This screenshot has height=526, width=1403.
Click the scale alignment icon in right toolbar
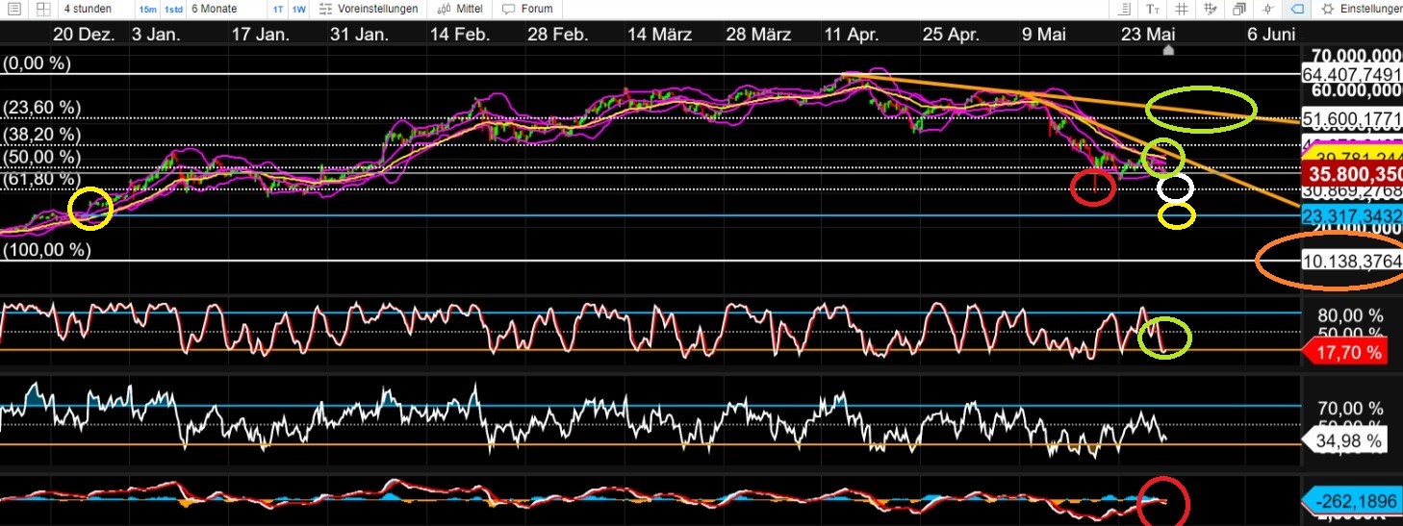point(1123,9)
